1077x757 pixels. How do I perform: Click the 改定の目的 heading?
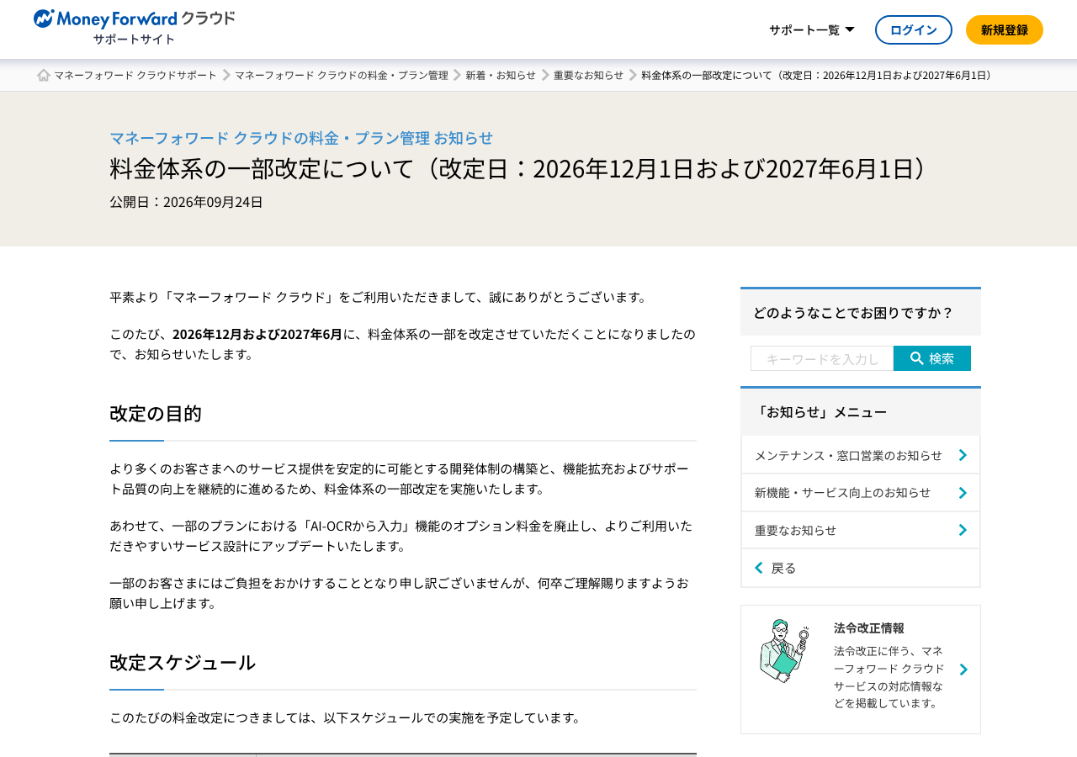point(156,413)
